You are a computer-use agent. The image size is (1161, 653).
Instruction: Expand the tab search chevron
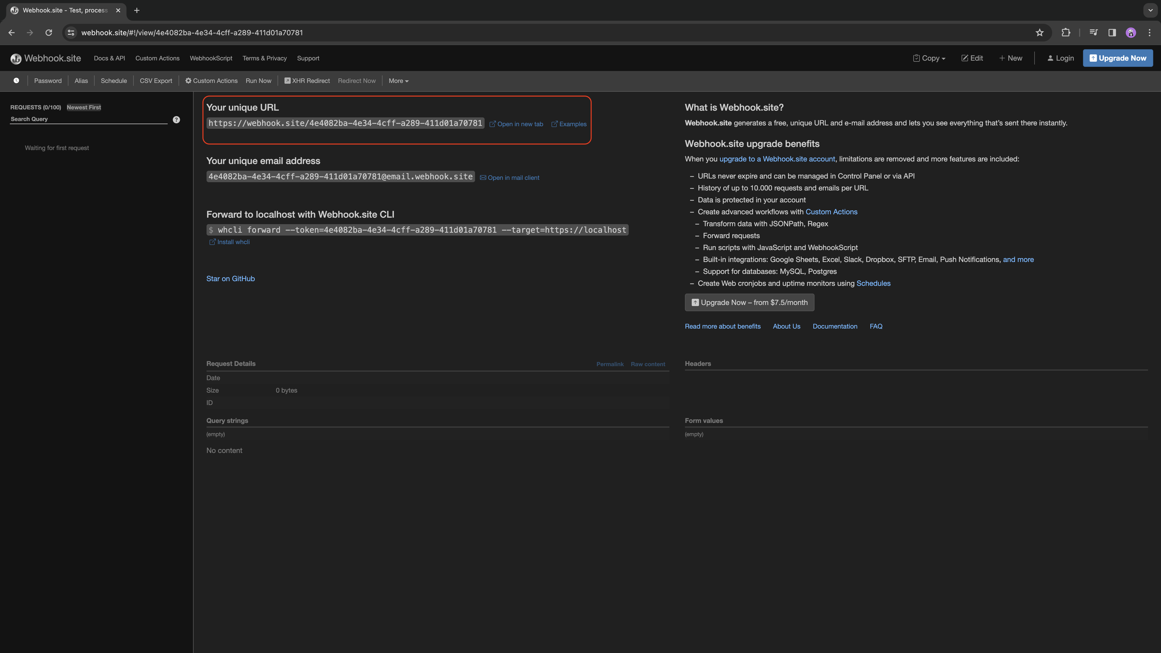pyautogui.click(x=1150, y=10)
